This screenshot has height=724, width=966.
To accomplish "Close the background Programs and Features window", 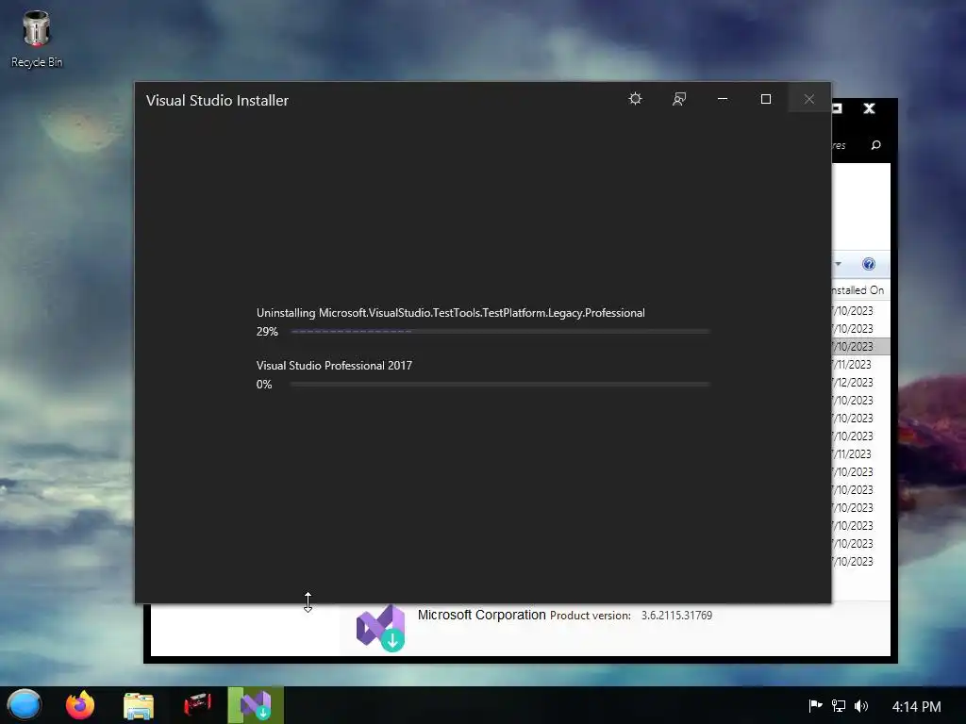I will pyautogui.click(x=869, y=108).
